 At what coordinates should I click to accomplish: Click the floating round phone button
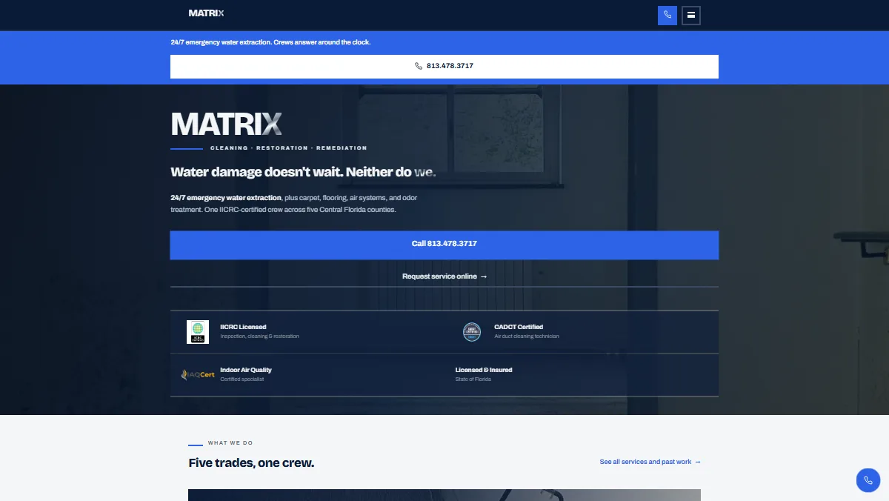point(868,480)
